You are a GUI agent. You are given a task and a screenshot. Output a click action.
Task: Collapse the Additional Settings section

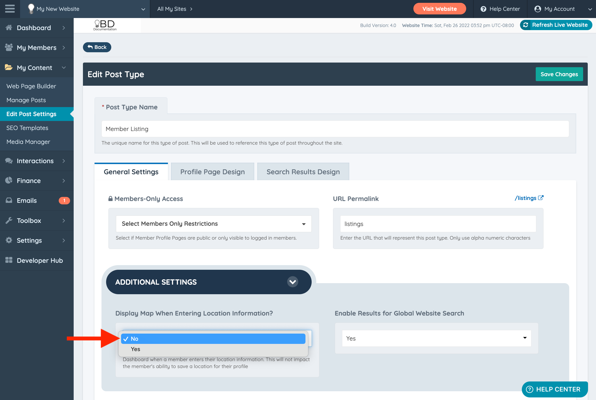[x=293, y=282]
